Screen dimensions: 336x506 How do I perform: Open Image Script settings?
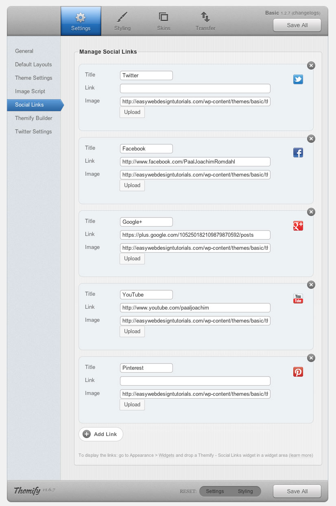point(30,91)
